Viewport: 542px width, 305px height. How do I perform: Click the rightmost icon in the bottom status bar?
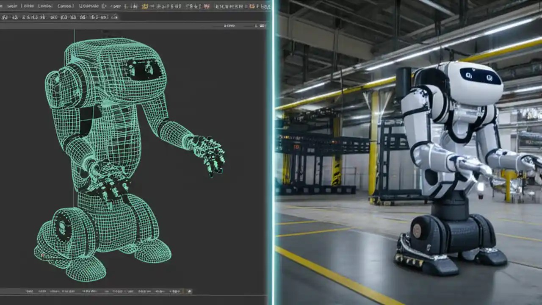189,292
